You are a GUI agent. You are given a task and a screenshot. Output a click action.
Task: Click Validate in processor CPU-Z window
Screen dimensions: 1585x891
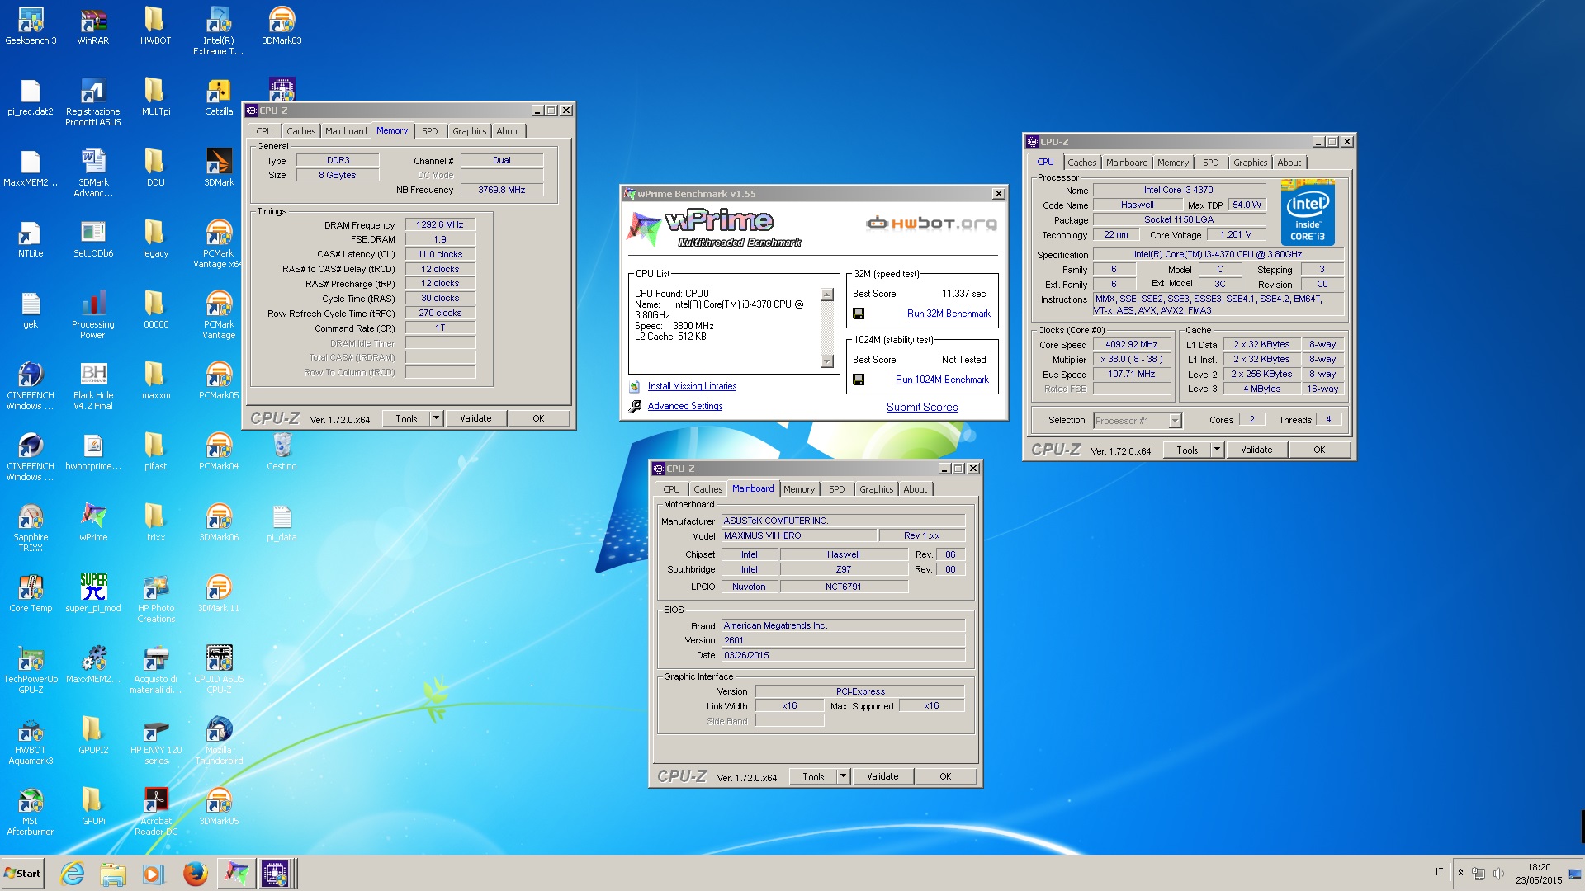[1256, 450]
